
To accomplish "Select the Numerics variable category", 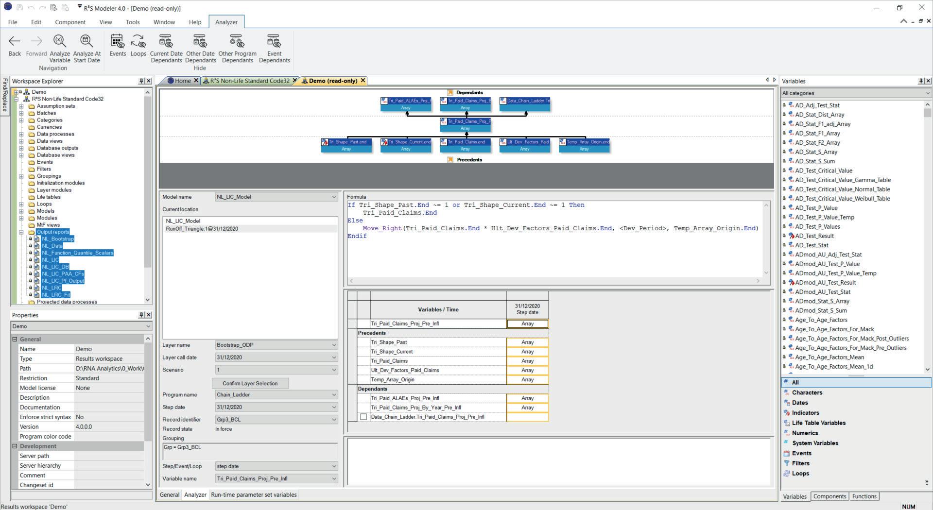I will (805, 433).
